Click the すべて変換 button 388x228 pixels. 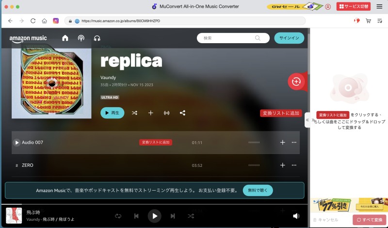(x=370, y=220)
